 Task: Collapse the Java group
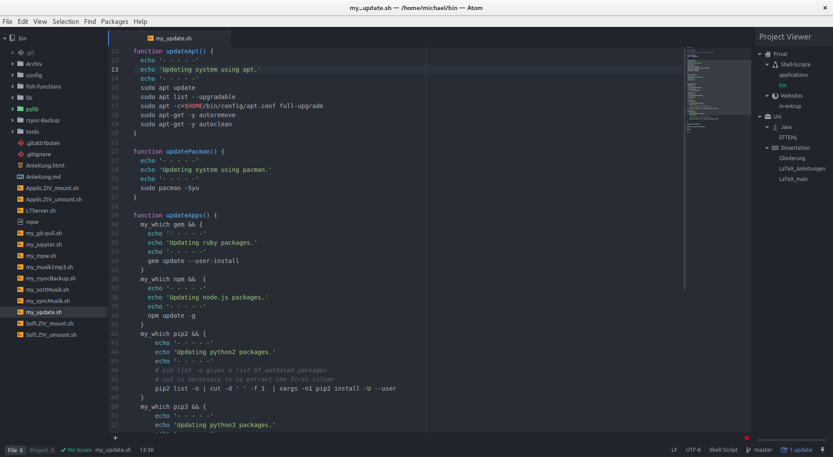[x=767, y=127]
